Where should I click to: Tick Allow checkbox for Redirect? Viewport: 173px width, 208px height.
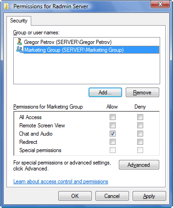(112, 142)
